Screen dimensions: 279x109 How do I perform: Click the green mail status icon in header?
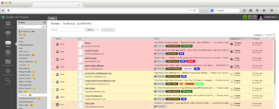[245, 17]
